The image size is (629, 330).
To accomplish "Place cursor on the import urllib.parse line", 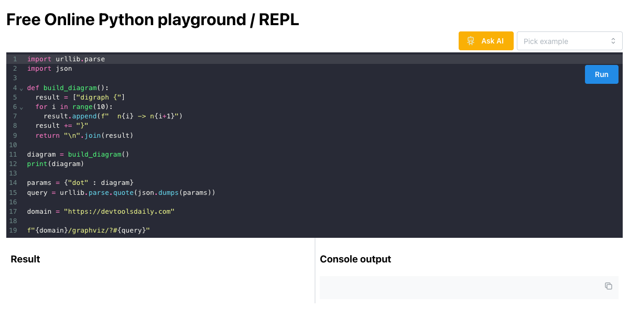I will [66, 59].
